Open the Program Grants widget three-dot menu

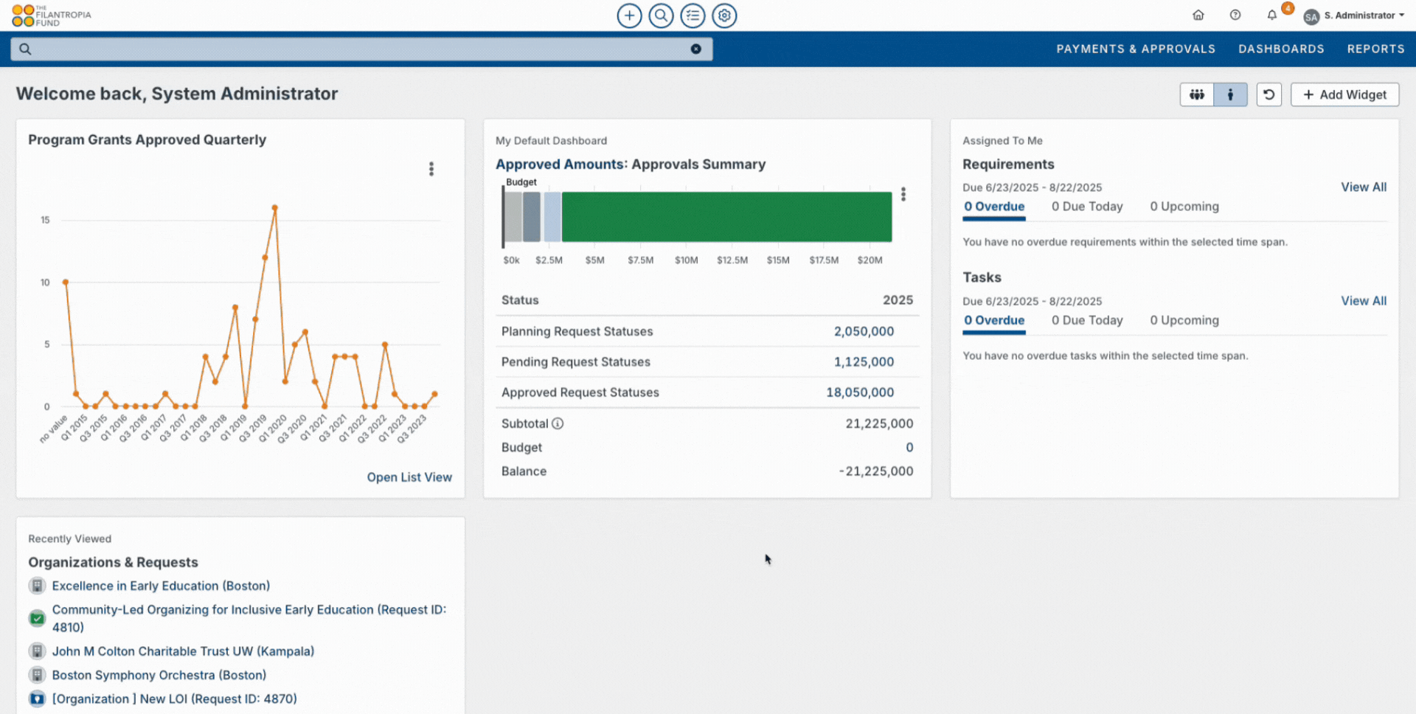pyautogui.click(x=431, y=168)
